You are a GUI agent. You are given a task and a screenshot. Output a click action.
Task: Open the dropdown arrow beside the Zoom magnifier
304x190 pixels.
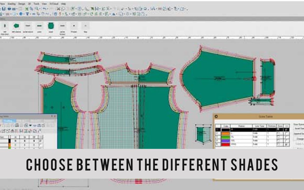[x=39, y=9]
